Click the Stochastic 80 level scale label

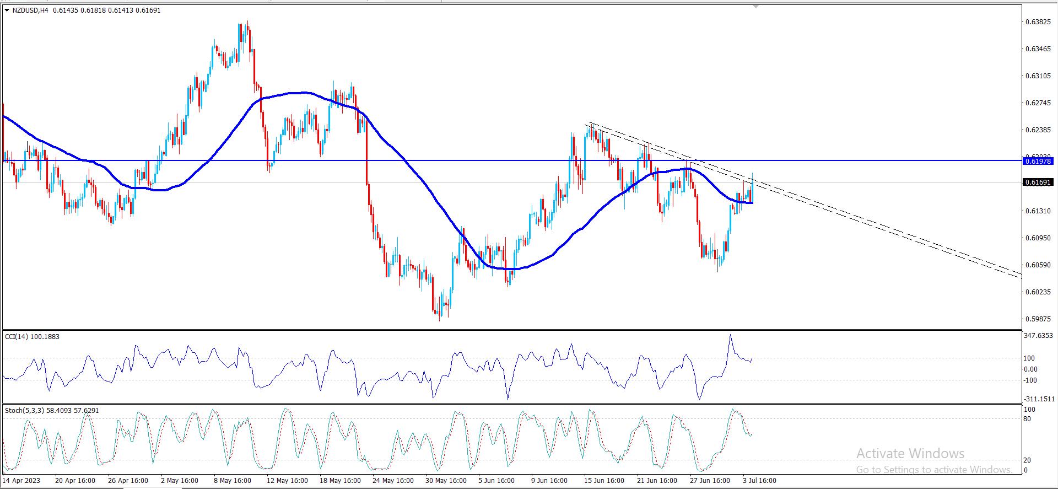click(1027, 419)
